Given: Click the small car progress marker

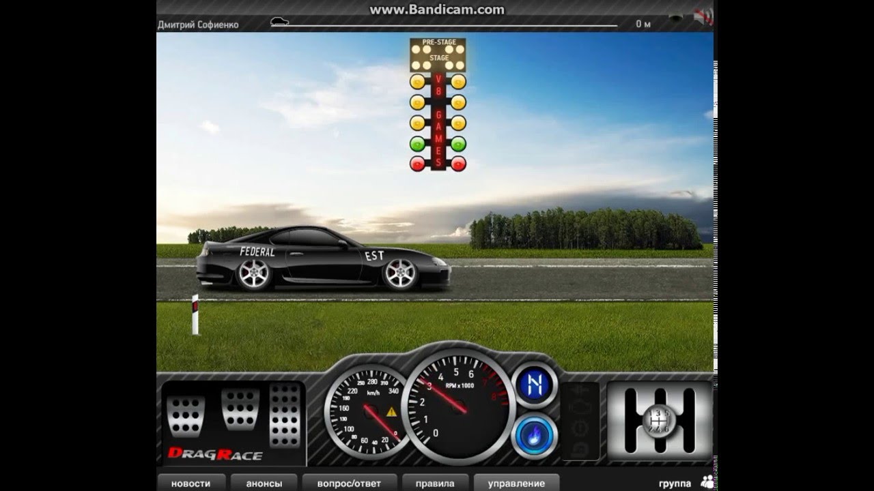Looking at the screenshot, I should click(279, 22).
